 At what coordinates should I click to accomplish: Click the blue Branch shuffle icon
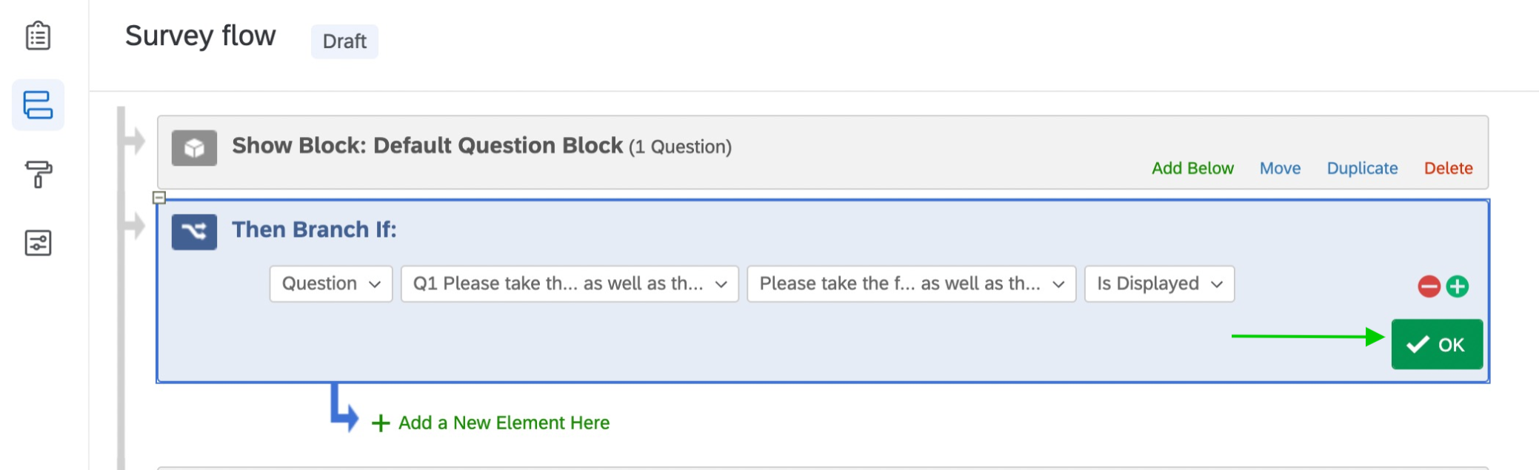[x=194, y=232]
